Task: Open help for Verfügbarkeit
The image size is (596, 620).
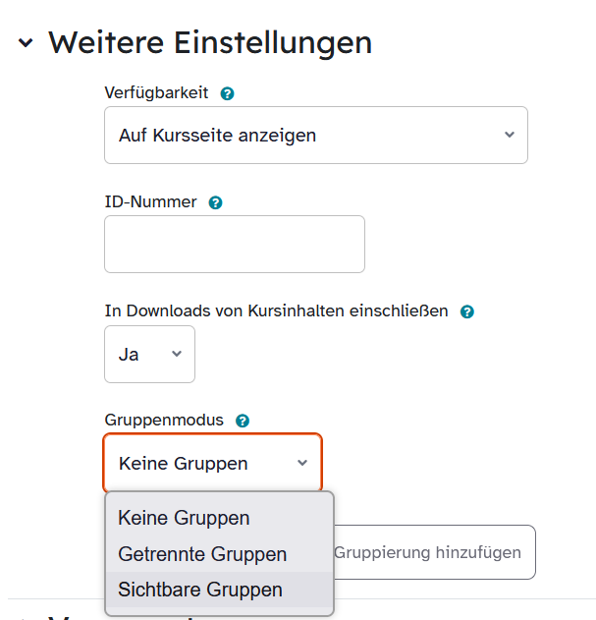Action: pyautogui.click(x=228, y=93)
